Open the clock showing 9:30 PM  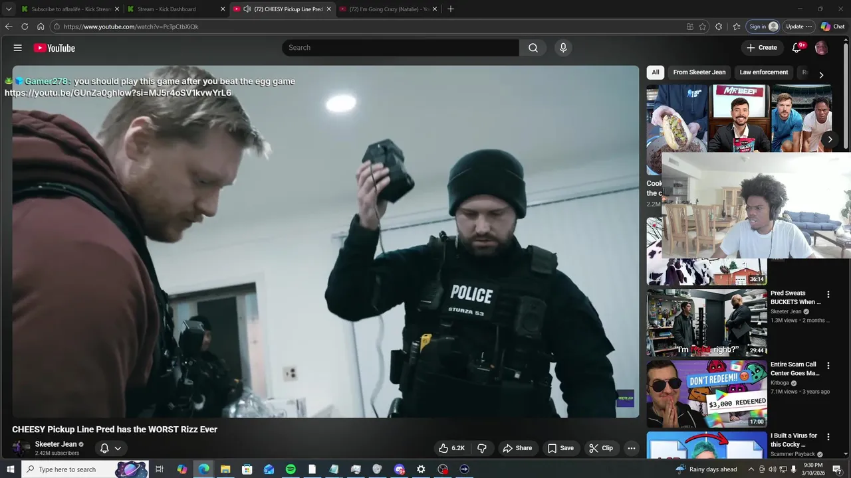point(812,469)
